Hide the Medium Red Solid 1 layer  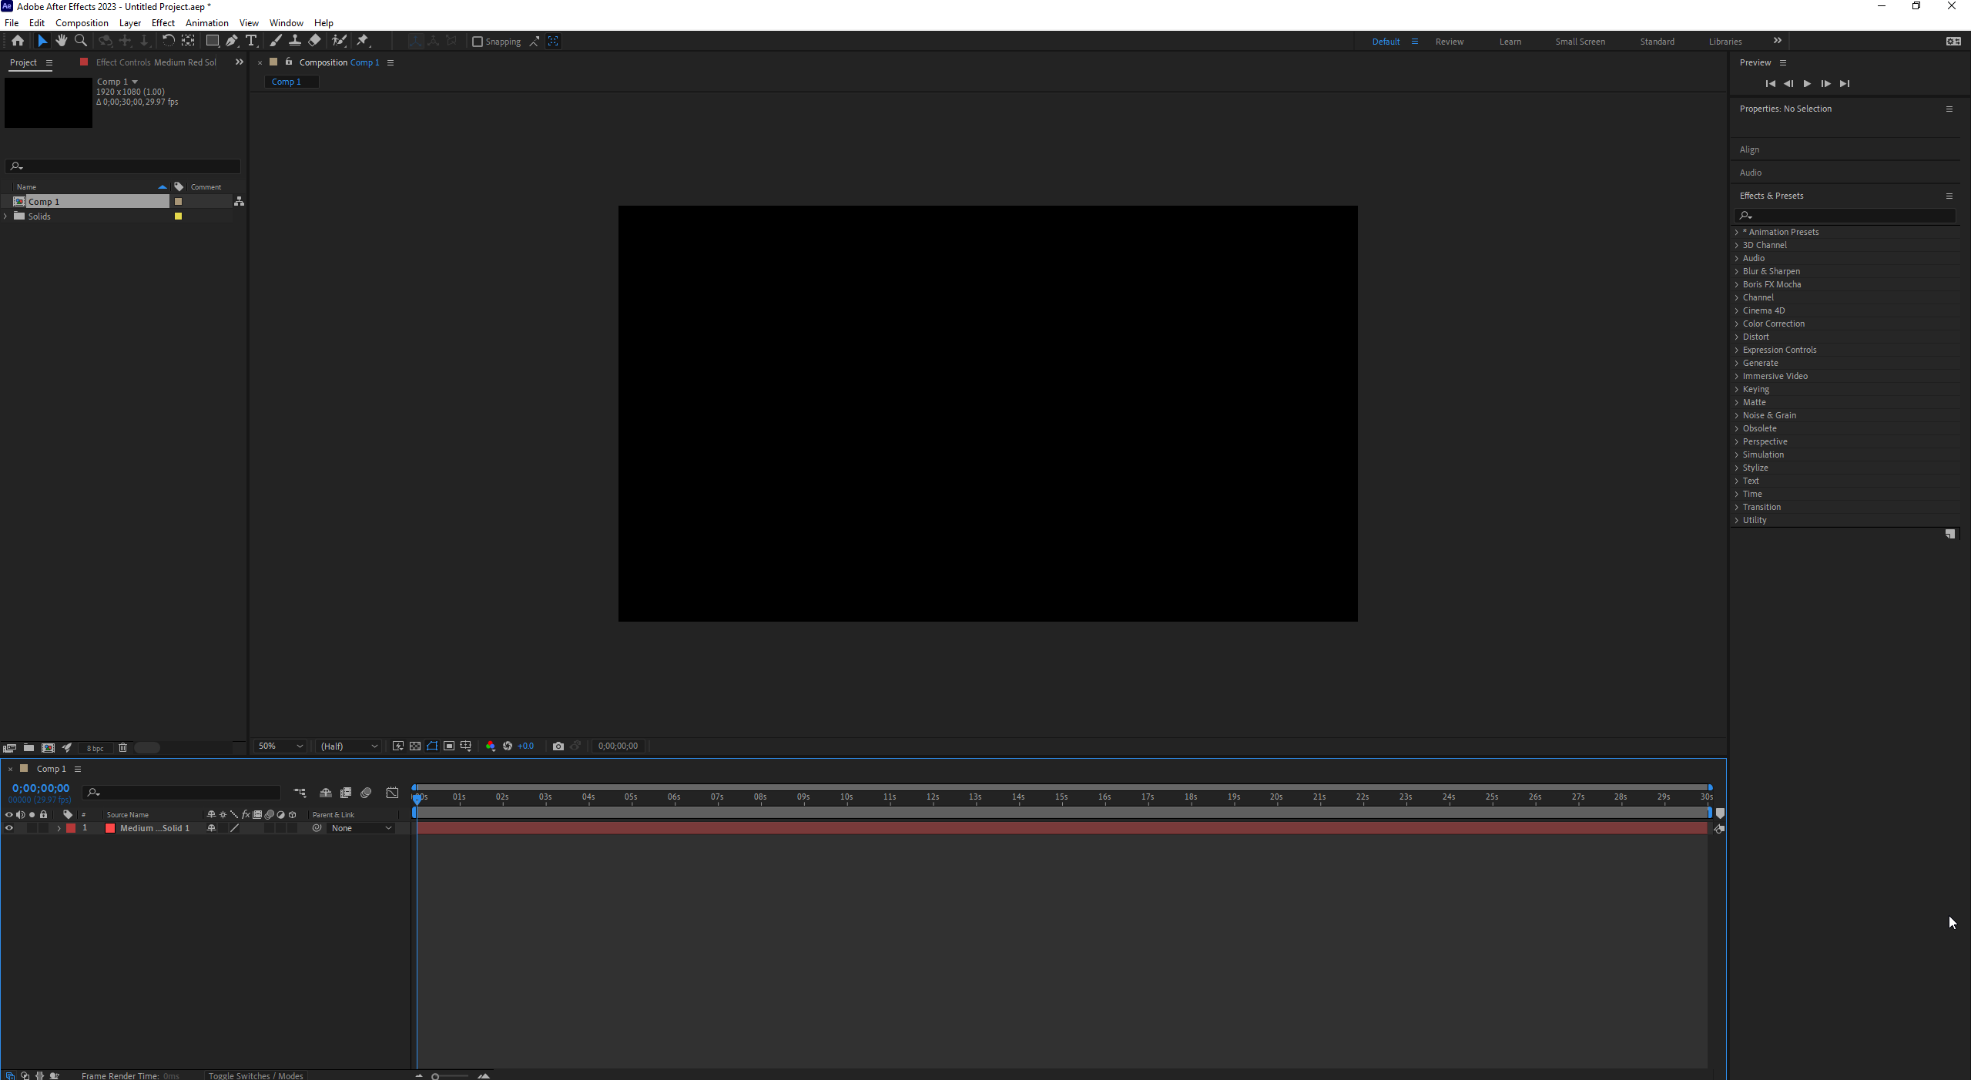click(8, 828)
